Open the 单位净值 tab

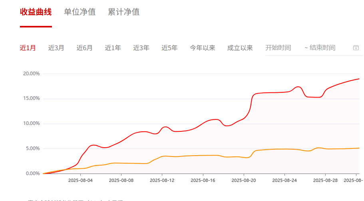(x=80, y=12)
